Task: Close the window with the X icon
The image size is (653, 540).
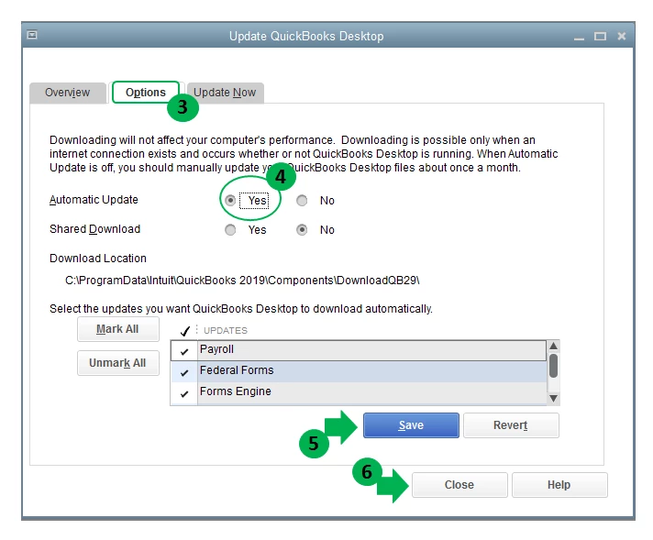Action: pos(621,37)
